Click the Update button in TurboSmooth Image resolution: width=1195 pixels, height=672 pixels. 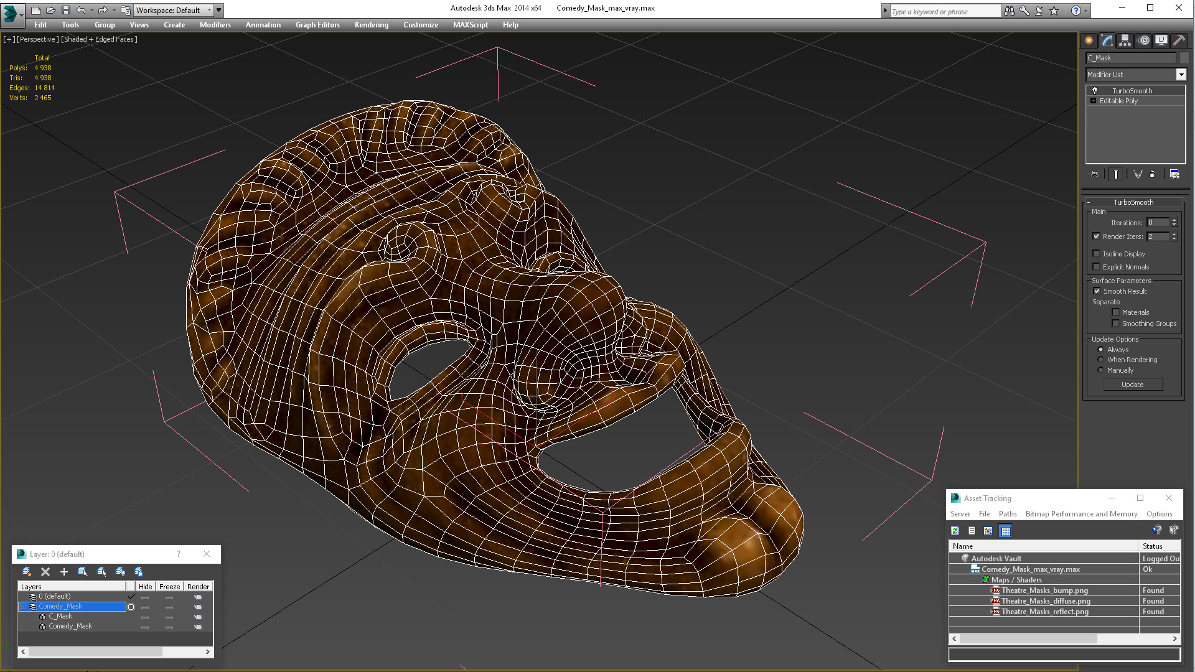tap(1132, 385)
